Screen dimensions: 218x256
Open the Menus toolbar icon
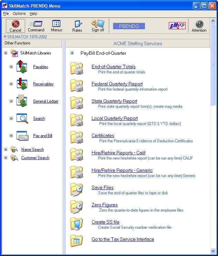tap(56, 23)
